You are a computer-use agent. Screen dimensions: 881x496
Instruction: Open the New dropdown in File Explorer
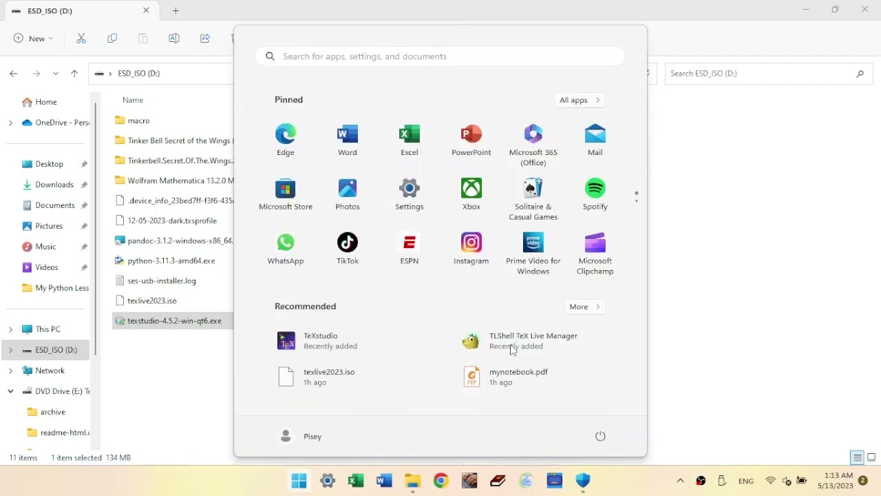pyautogui.click(x=33, y=39)
